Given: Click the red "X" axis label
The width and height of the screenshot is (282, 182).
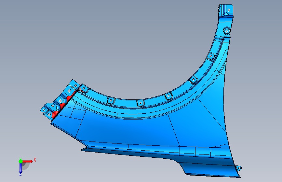Looking at the screenshot, I should 35,160.
